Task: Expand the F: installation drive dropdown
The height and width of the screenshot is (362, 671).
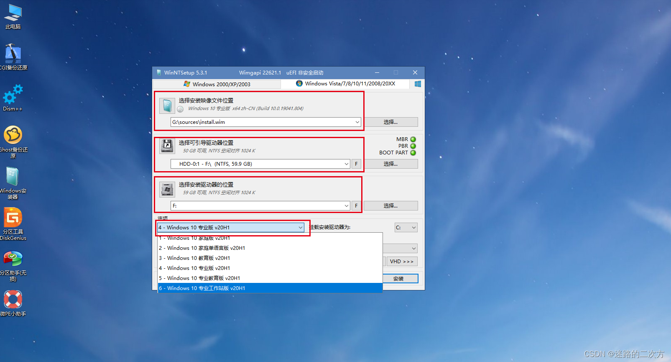Action: [347, 206]
